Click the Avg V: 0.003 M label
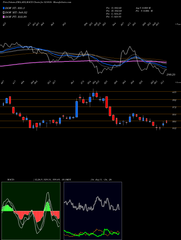181x240 pixels. [x=143, y=8]
